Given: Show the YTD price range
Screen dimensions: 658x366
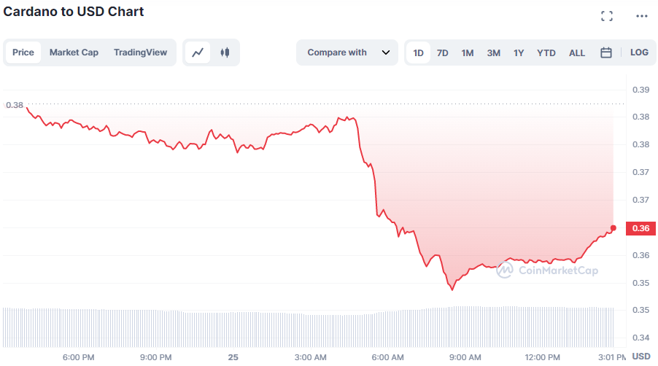Looking at the screenshot, I should pyautogui.click(x=546, y=52).
